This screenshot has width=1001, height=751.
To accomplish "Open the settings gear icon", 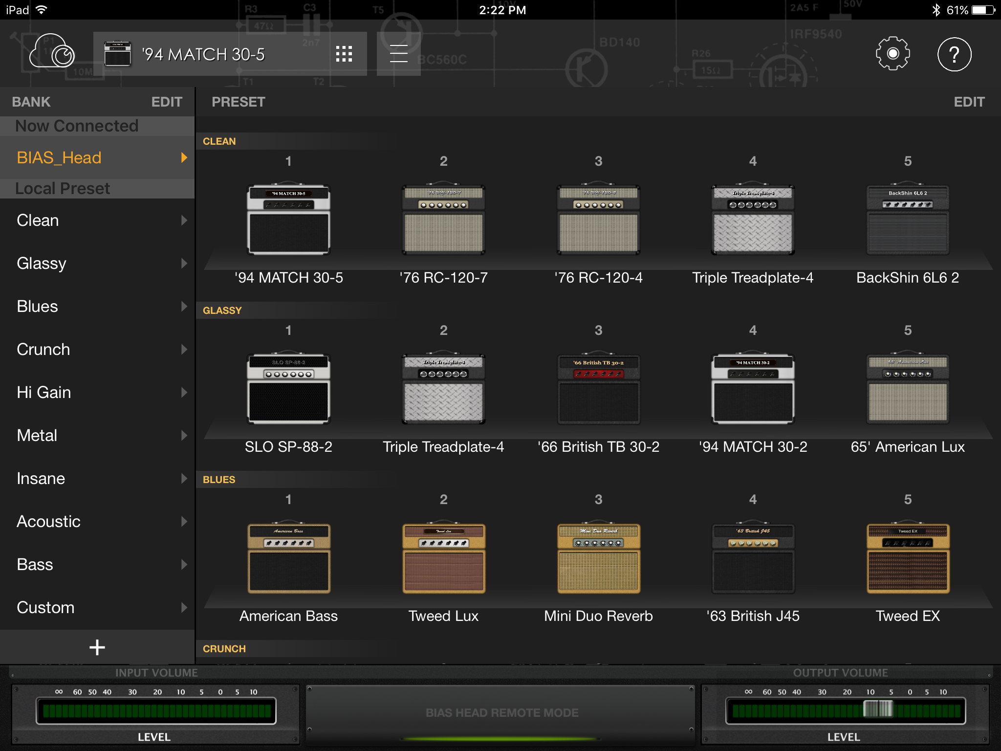I will 893,54.
